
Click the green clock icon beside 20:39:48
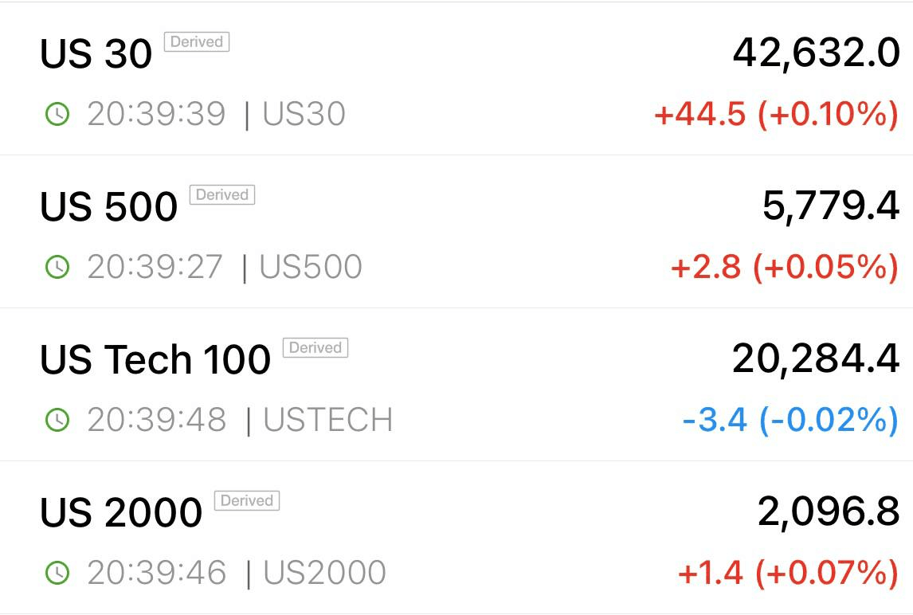click(57, 420)
